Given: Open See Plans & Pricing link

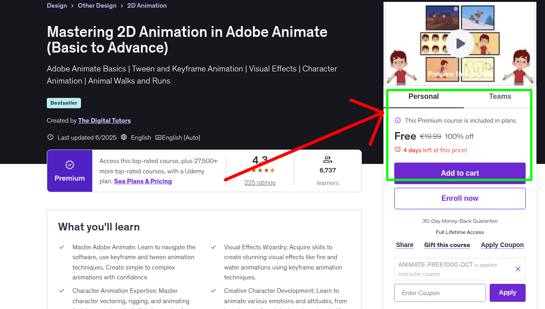Looking at the screenshot, I should coord(143,181).
